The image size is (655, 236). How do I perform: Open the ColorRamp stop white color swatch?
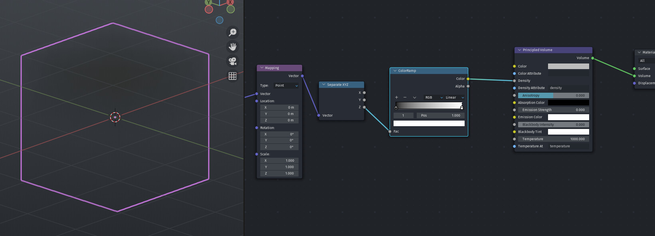point(429,123)
